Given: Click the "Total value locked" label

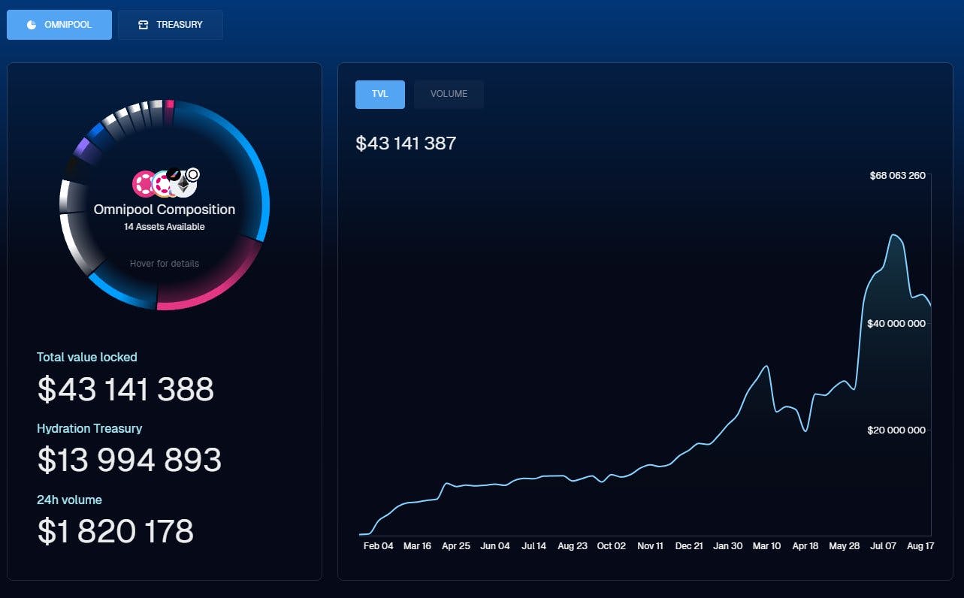Looking at the screenshot, I should 87,358.
